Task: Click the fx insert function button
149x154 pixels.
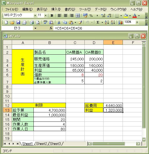Action: pos(51,28)
